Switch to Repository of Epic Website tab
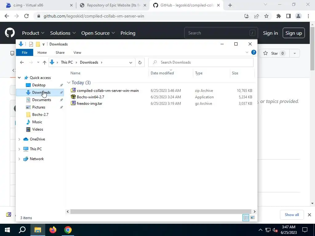Screen dimensions: 315x236 pos(114,5)
